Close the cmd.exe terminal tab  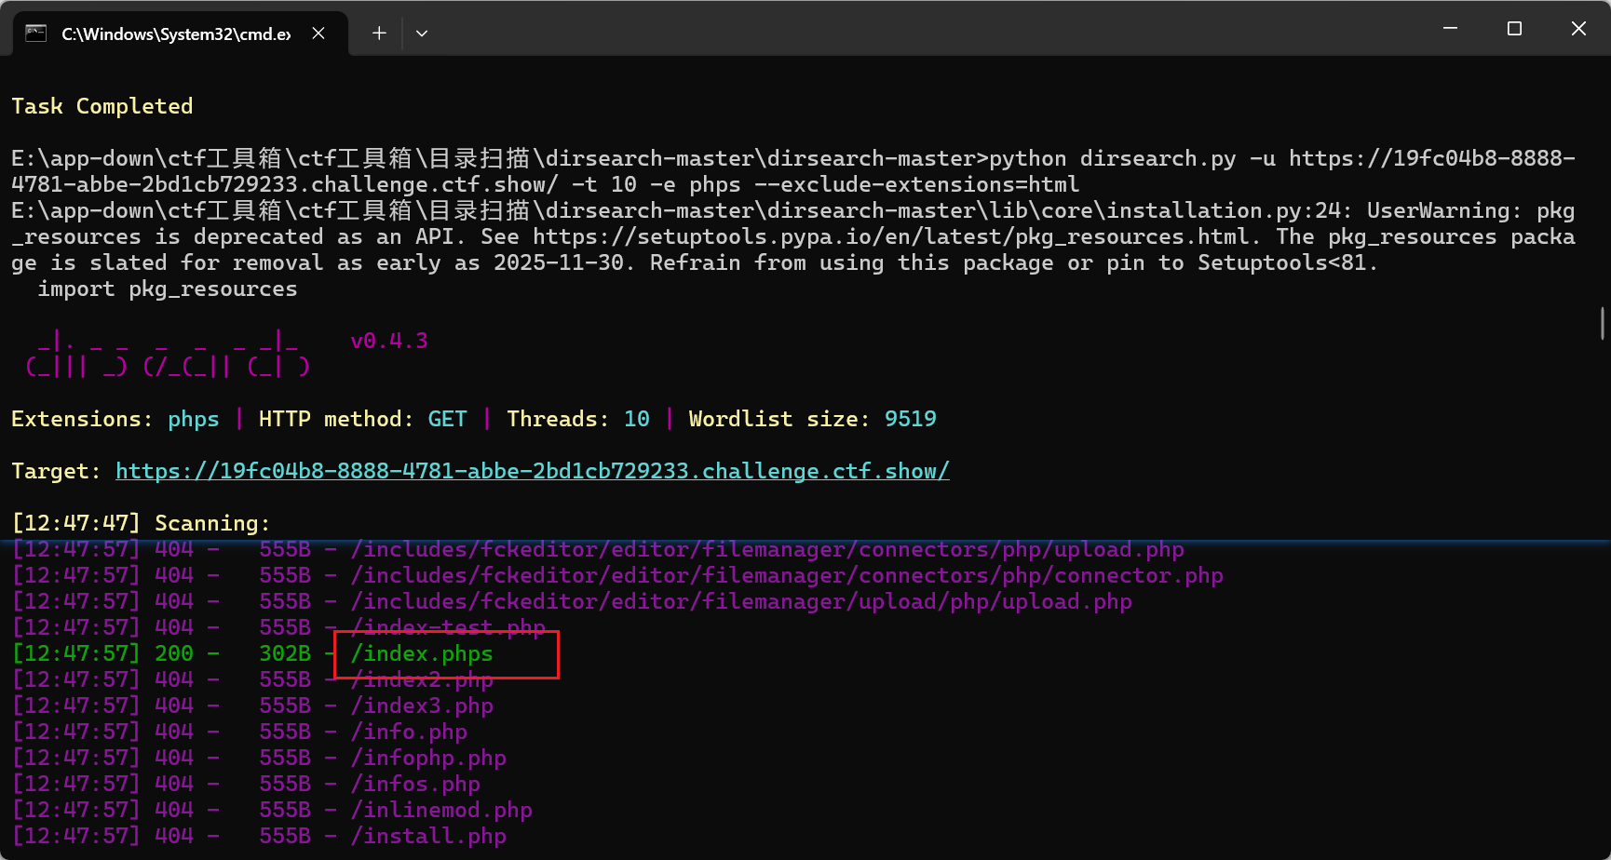click(318, 34)
